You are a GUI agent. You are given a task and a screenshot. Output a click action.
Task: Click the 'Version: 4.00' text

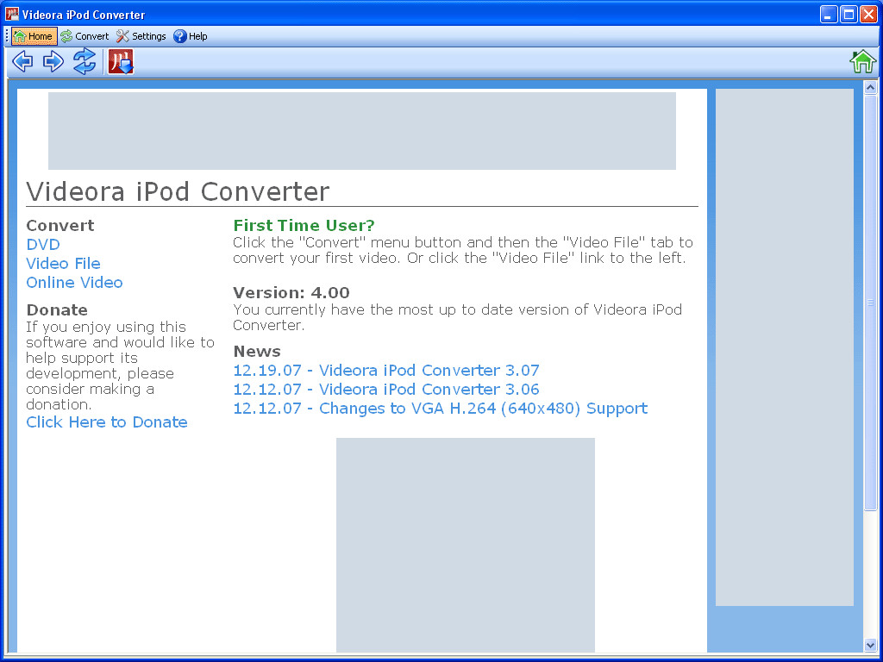[x=291, y=293]
